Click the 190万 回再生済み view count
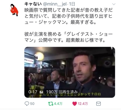 (62, 92)
